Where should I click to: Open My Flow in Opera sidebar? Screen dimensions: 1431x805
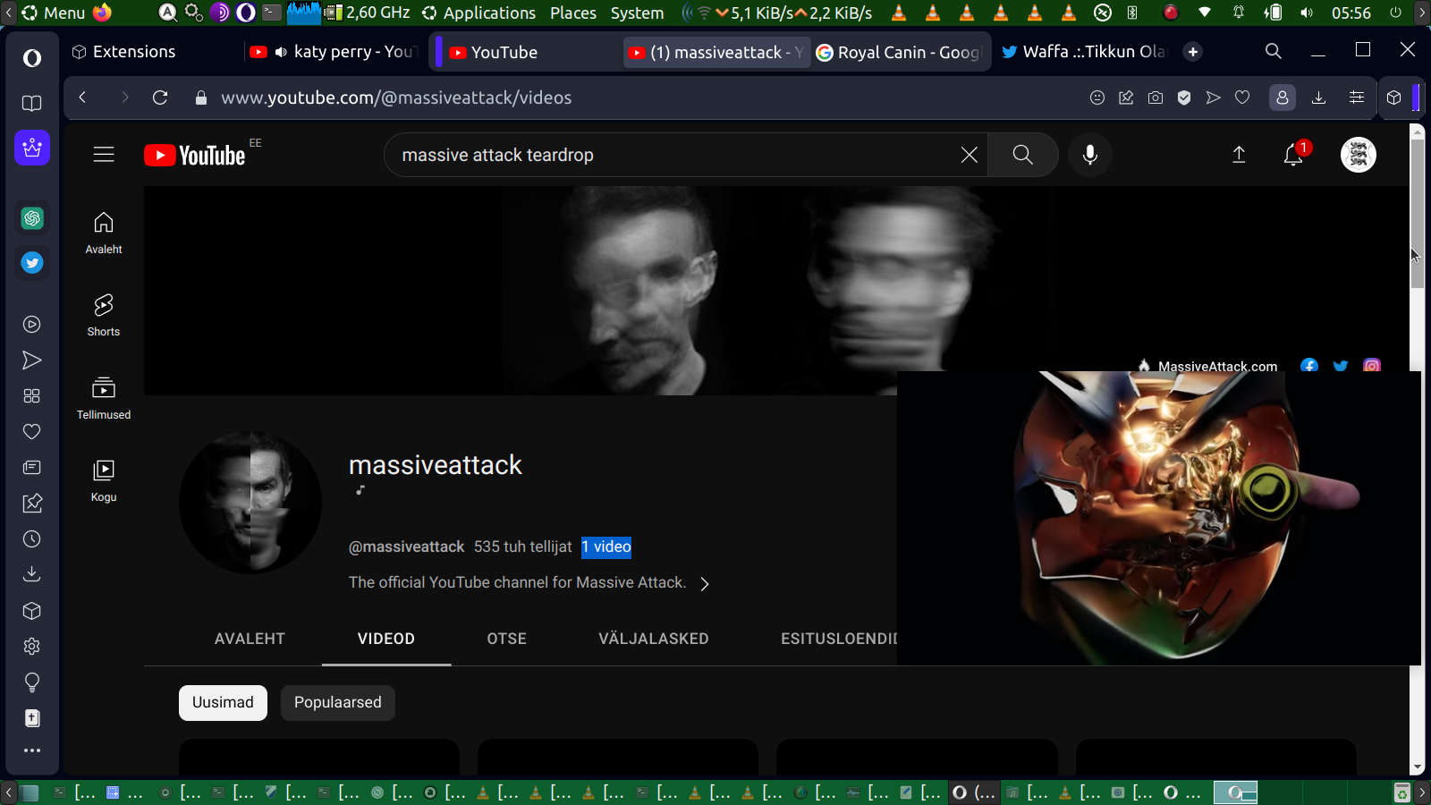32,360
